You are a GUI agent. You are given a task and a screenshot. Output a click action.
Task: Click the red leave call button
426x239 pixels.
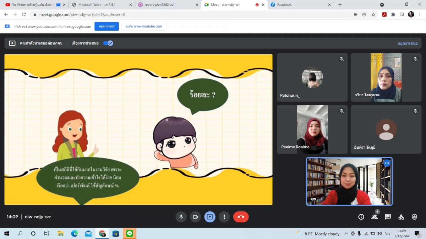point(241,217)
